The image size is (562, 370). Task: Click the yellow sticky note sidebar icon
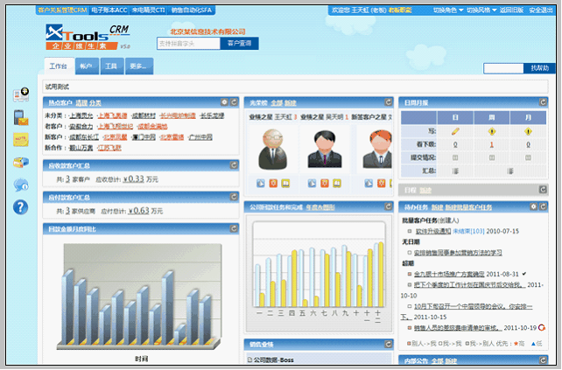click(x=20, y=140)
